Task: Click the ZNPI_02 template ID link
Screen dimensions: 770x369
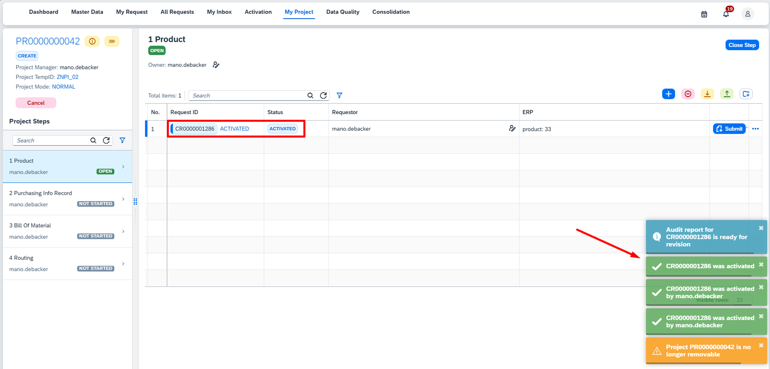Action: pos(67,77)
